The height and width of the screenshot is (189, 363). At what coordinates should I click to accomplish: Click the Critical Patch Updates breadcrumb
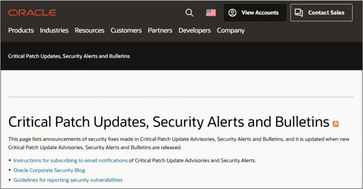[x=69, y=56]
